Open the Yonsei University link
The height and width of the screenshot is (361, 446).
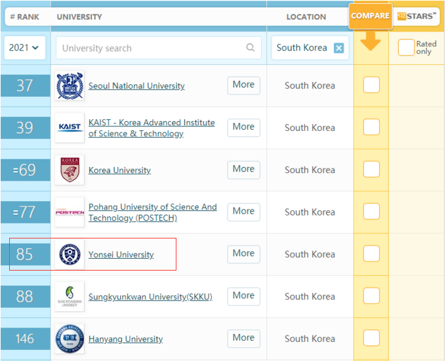[121, 254]
